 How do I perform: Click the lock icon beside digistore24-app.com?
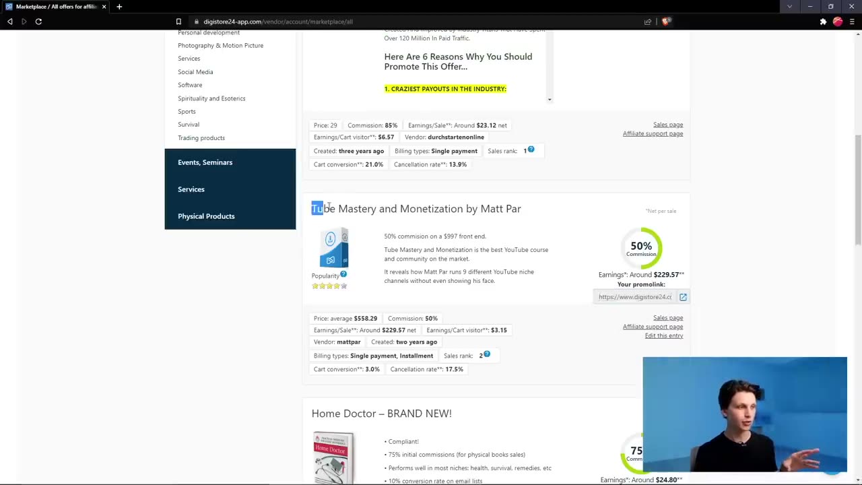tap(197, 22)
